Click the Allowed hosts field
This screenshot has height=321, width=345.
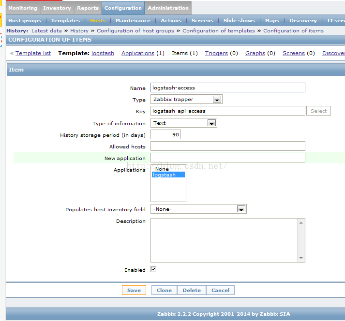[228, 146]
